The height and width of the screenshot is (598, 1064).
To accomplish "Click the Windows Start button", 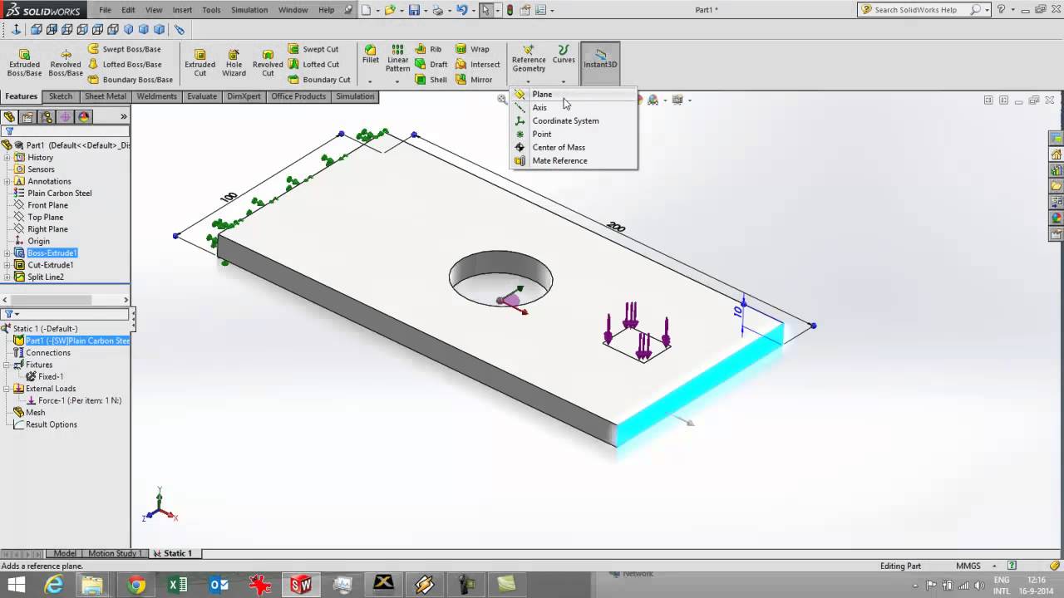I will point(15,586).
